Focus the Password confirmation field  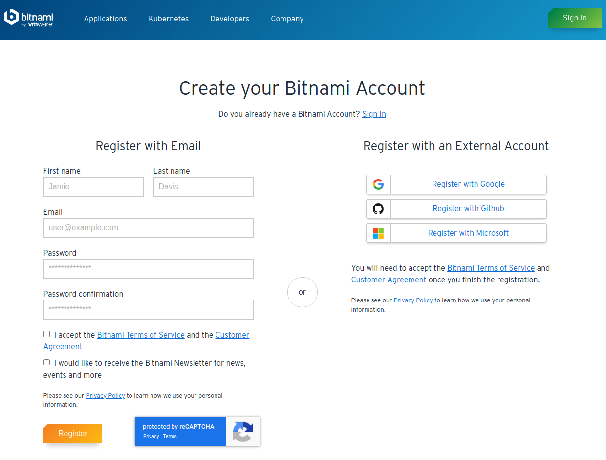(149, 310)
